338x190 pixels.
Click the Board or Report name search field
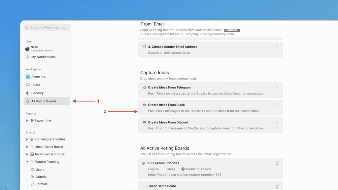(x=47, y=28)
